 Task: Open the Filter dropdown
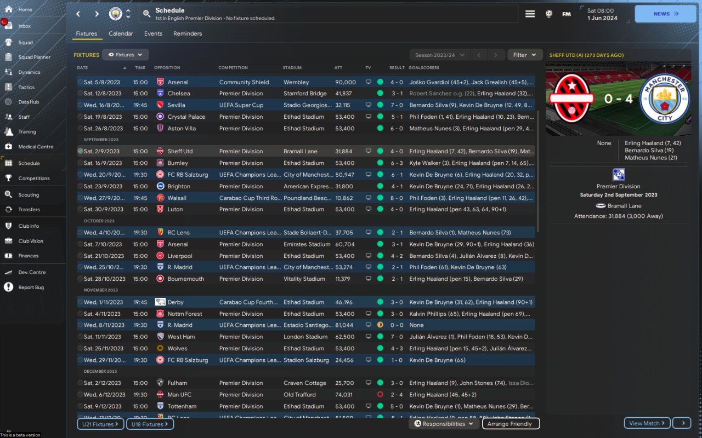click(525, 55)
